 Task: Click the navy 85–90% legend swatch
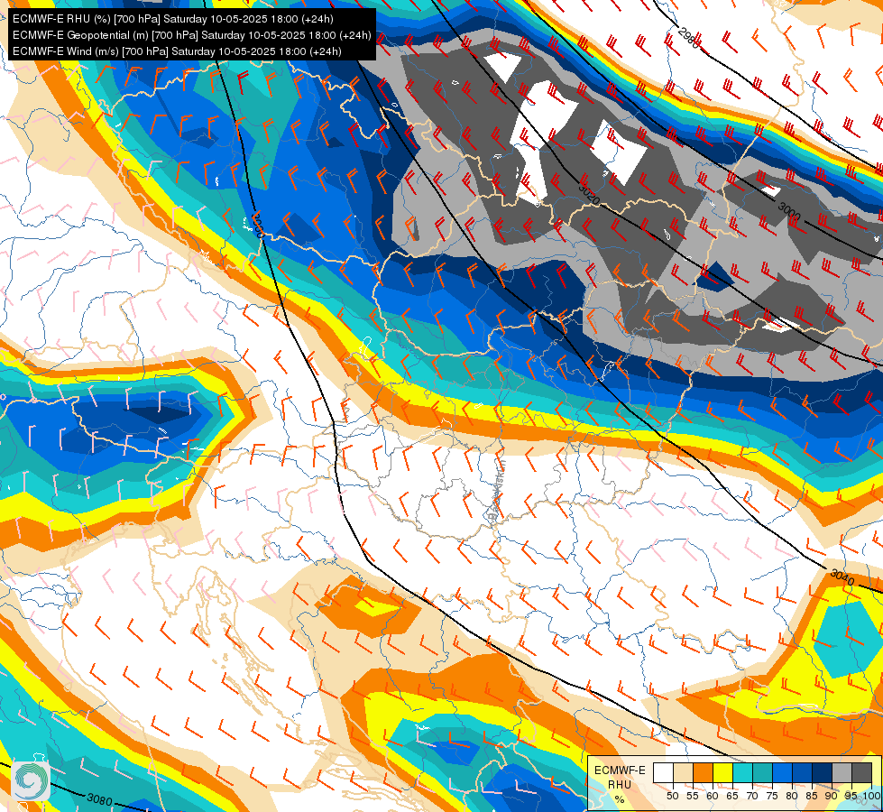[823, 772]
